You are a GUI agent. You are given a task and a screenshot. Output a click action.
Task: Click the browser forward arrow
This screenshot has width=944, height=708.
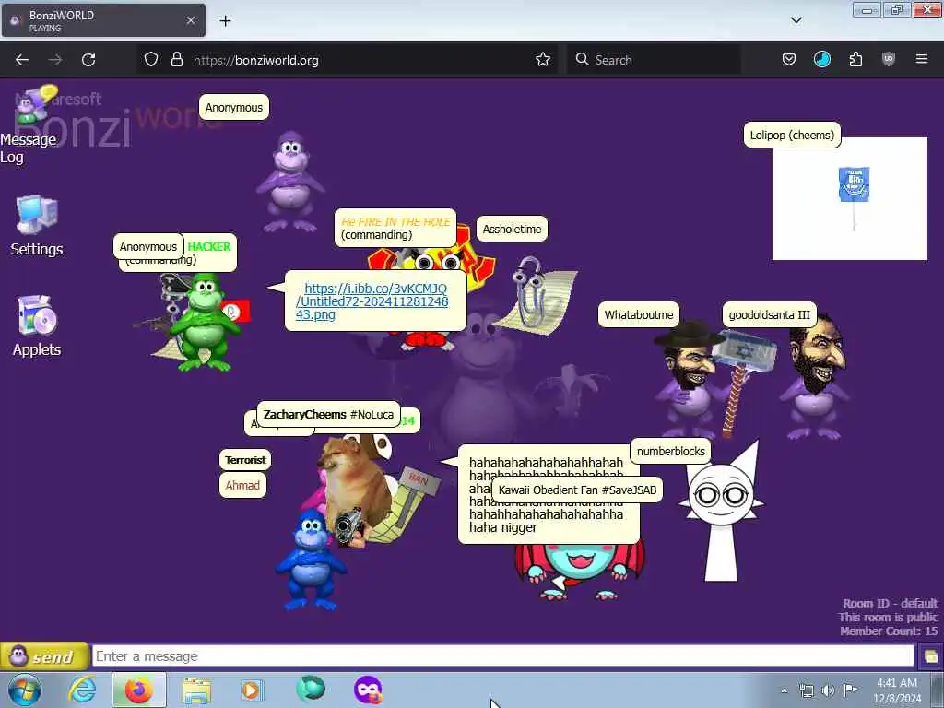(x=55, y=60)
